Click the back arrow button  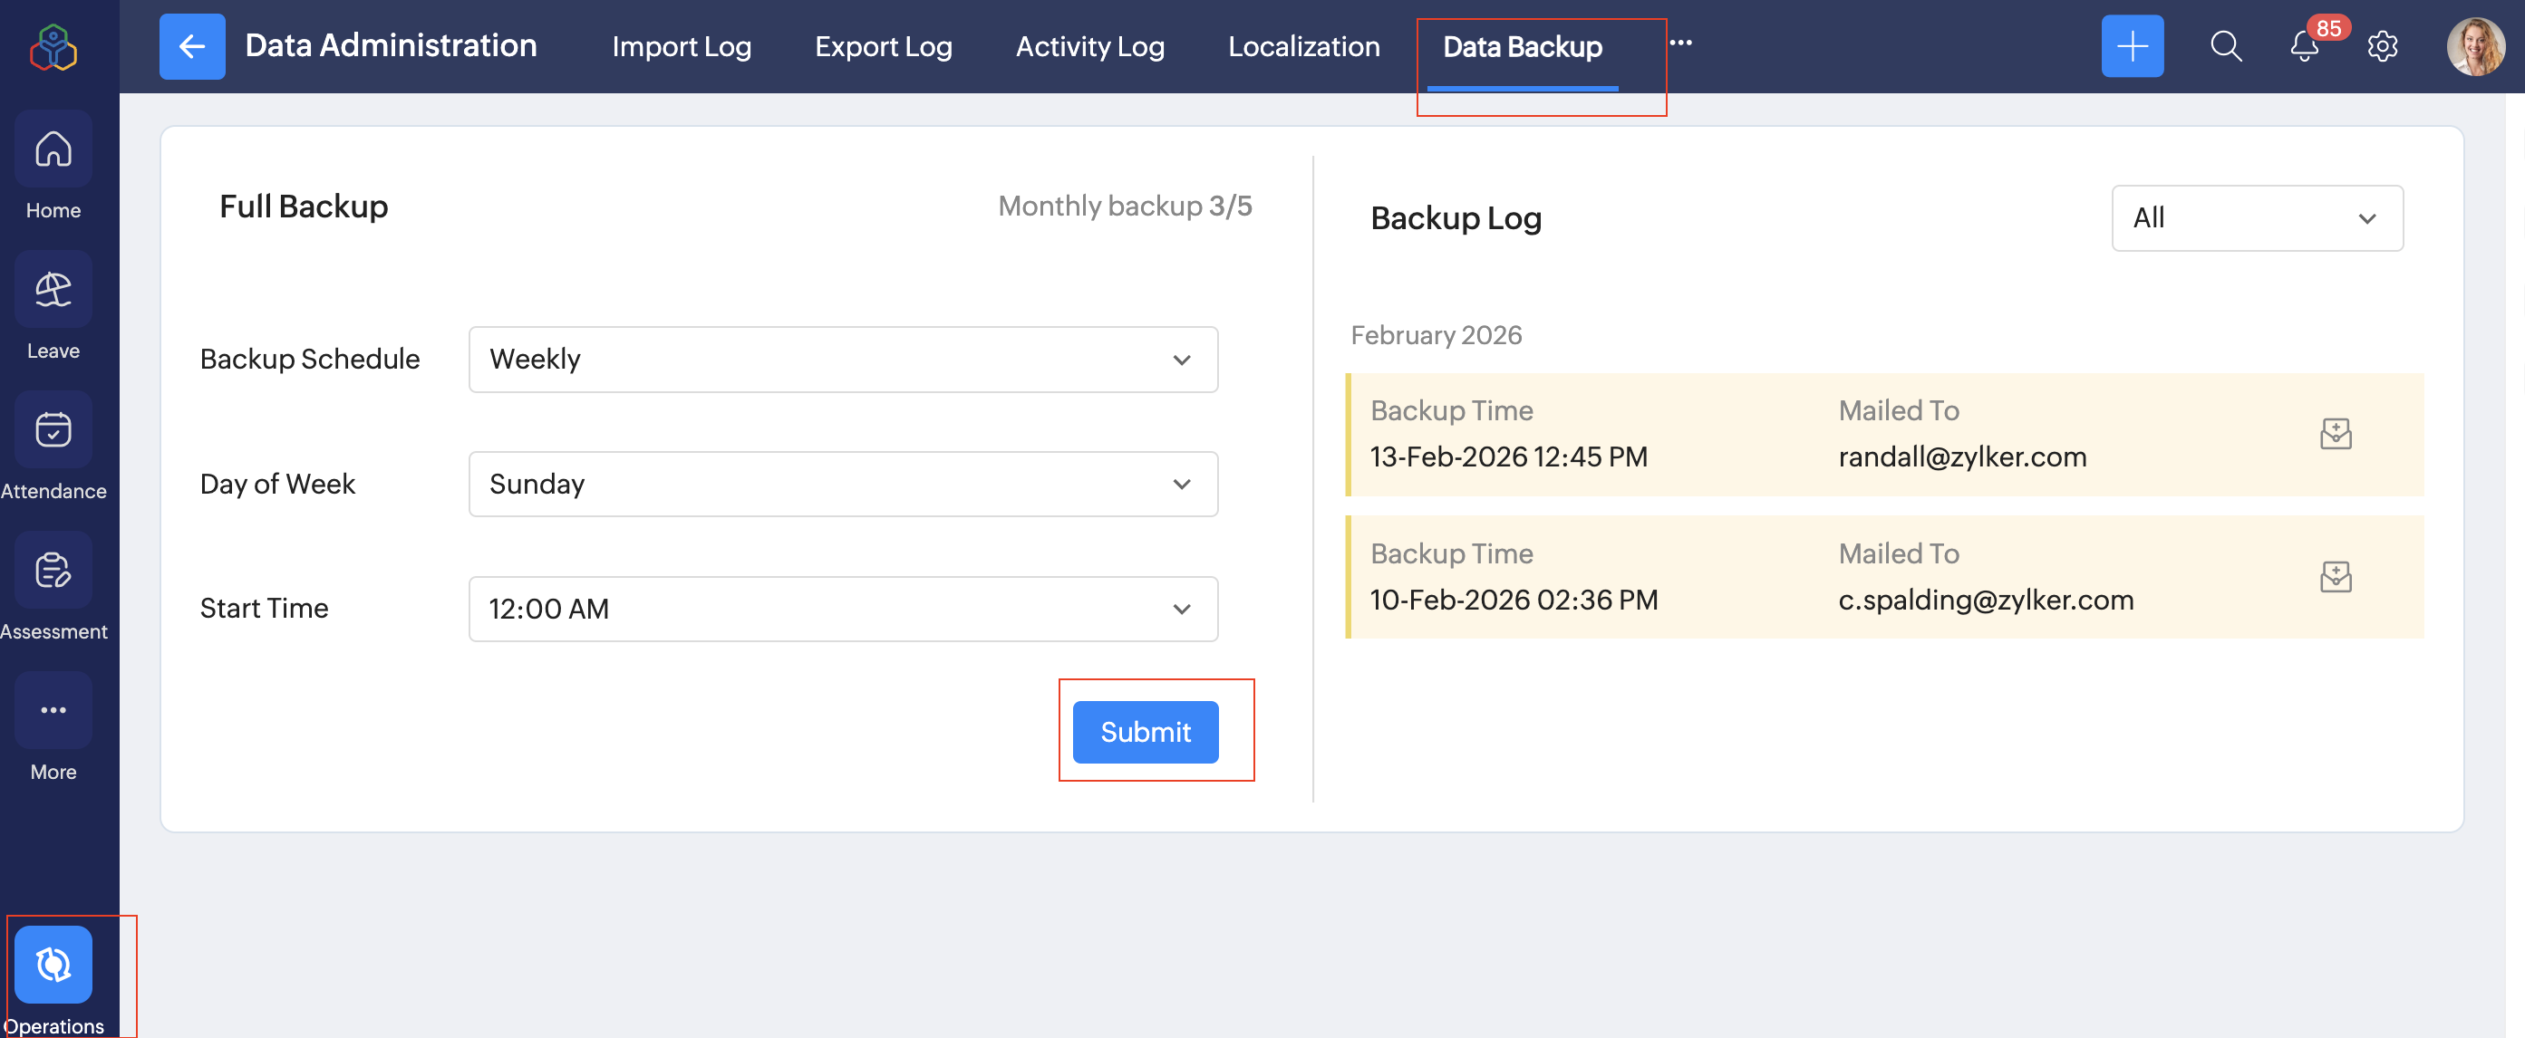pos(192,46)
